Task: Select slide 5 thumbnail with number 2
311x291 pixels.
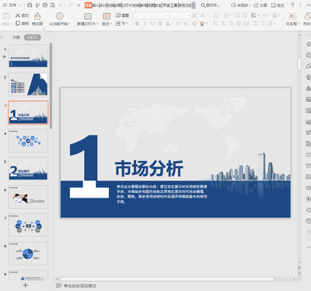Action: pos(28,169)
